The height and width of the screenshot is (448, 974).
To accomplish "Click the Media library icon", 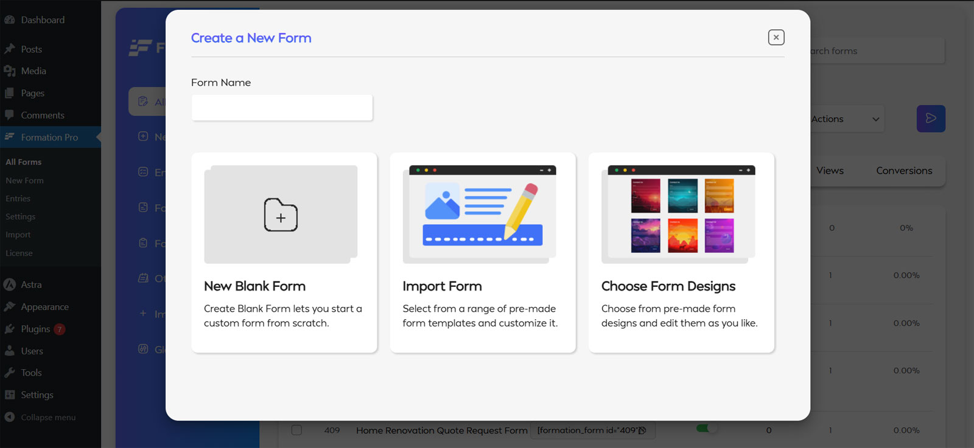I will pos(10,71).
